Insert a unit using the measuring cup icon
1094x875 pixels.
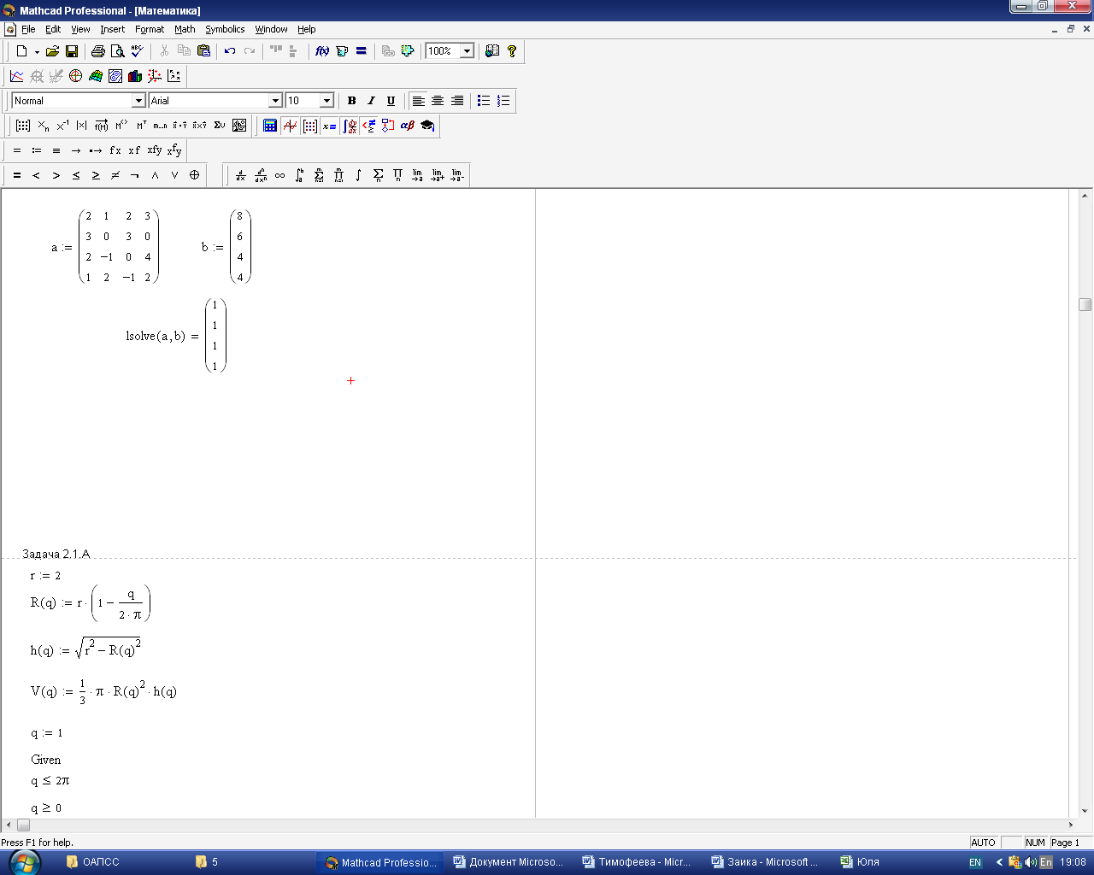(x=342, y=51)
